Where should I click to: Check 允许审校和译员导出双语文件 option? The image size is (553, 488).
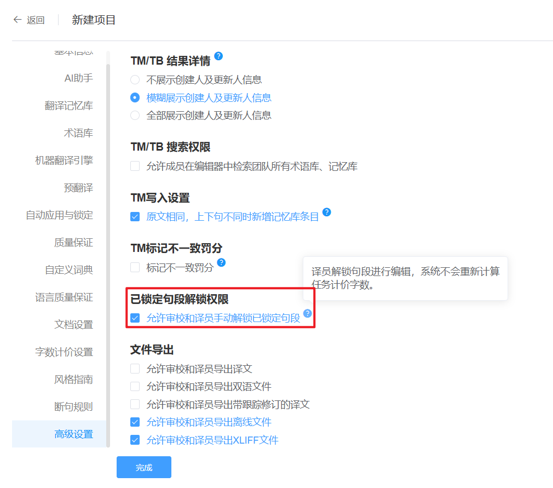point(135,387)
